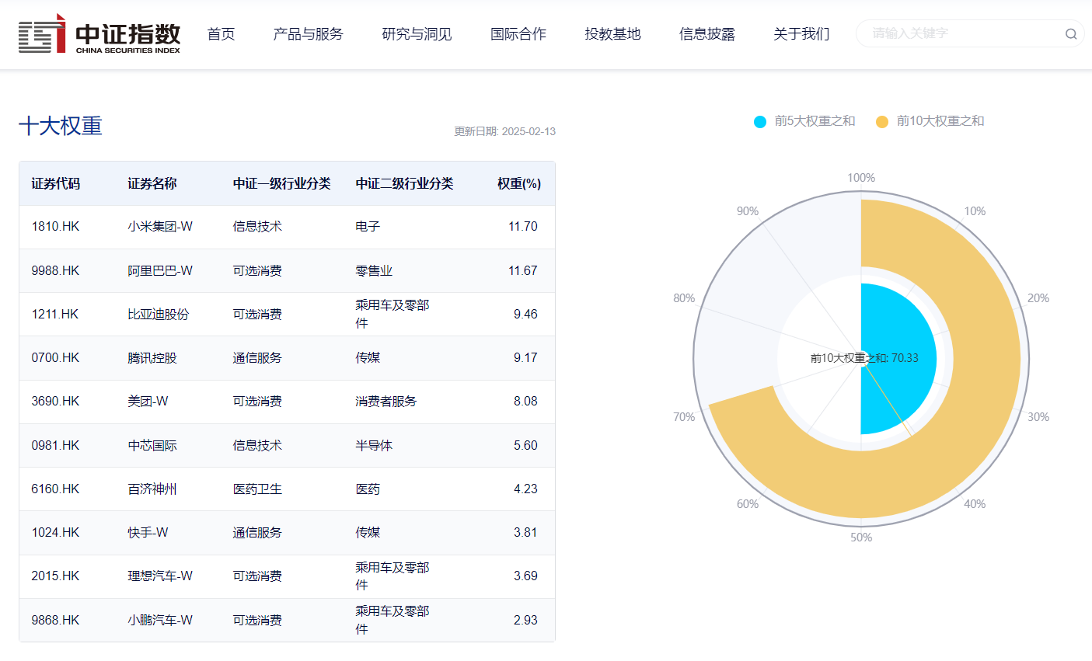
Task: Click the 70% mark on the circular gauge
Action: [686, 417]
